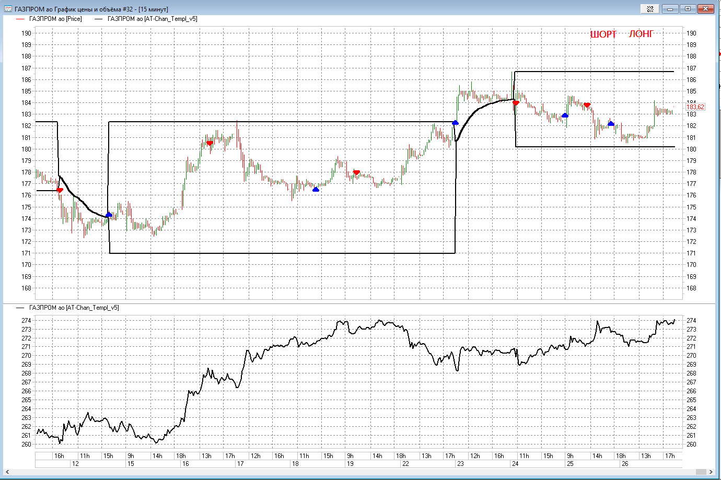Click the red ЛОНГ label
Screen dimensions: 721x480
click(641, 34)
